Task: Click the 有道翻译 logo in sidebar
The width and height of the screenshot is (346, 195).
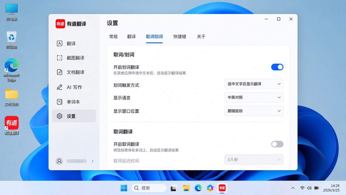Action: pyautogui.click(x=61, y=24)
